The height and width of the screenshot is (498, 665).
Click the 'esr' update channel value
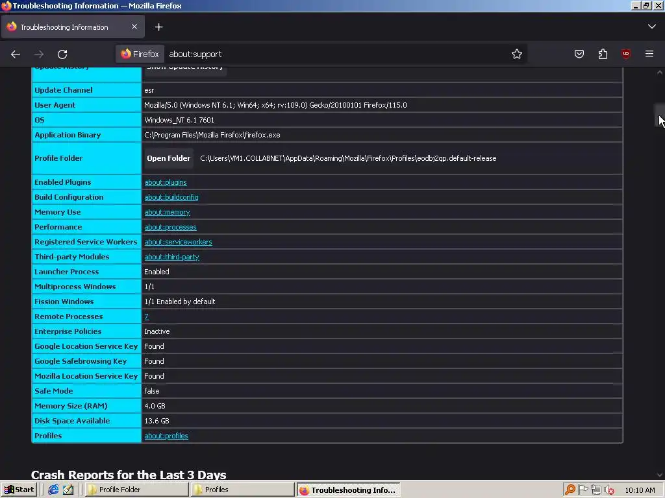tap(149, 90)
